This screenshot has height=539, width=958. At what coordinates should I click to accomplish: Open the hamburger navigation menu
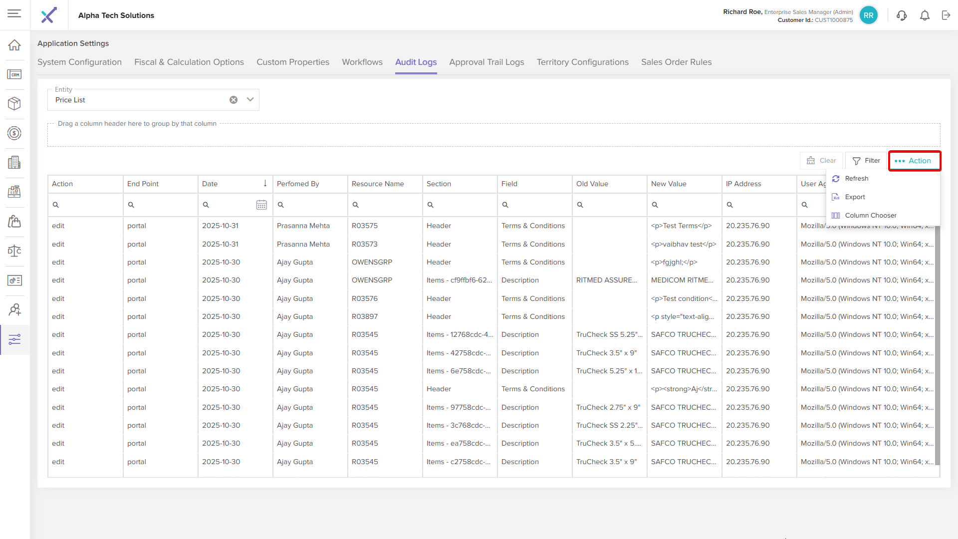pos(14,13)
